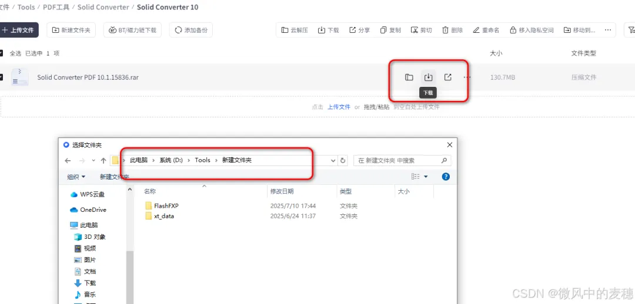Toggle the 全选 select-all checkbox
The image size is (635, 304).
click(x=1, y=53)
